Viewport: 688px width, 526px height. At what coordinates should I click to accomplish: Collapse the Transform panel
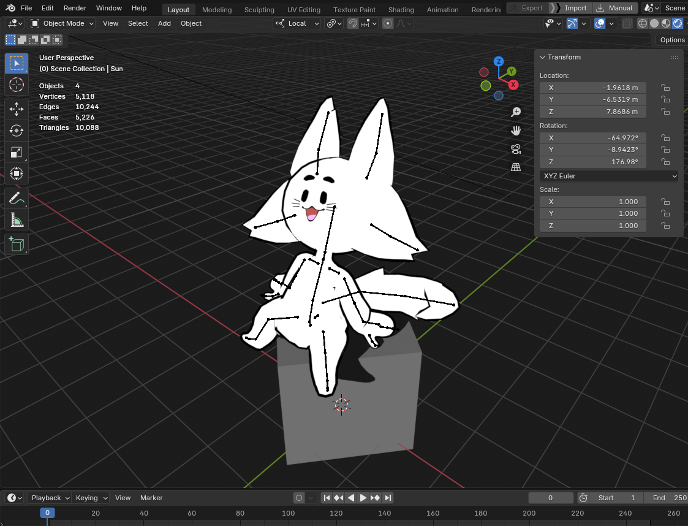[x=542, y=57]
